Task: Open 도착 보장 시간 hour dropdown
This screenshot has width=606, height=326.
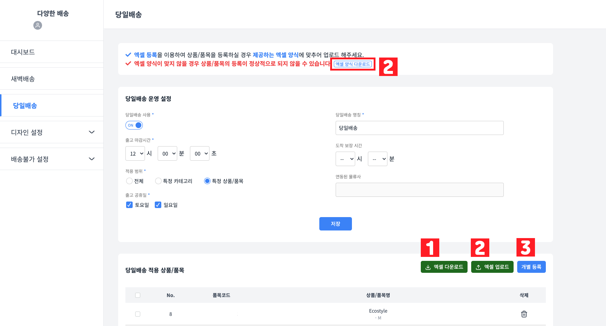Action: pos(345,159)
